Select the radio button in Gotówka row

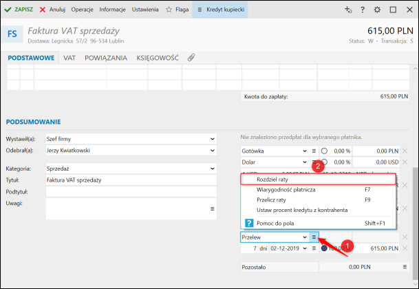pos(325,151)
